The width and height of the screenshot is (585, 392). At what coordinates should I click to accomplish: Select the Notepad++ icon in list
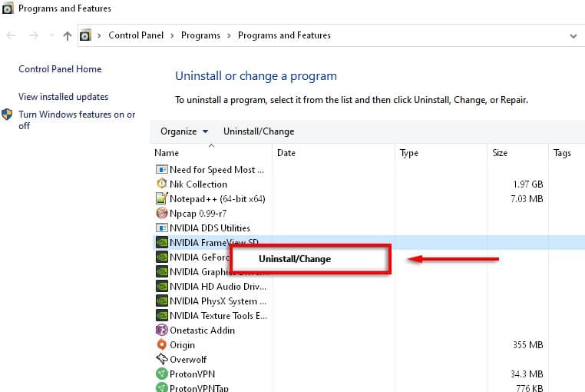coord(162,199)
